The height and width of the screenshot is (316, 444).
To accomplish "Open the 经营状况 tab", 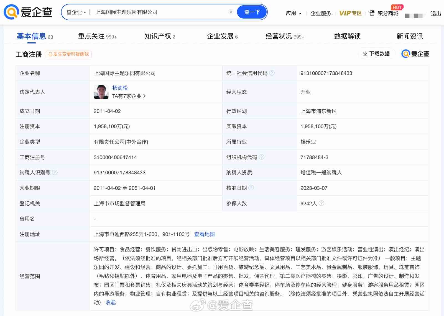I will click(x=285, y=36).
